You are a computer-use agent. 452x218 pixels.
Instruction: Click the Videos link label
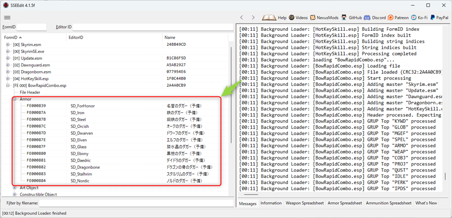tap(301, 18)
